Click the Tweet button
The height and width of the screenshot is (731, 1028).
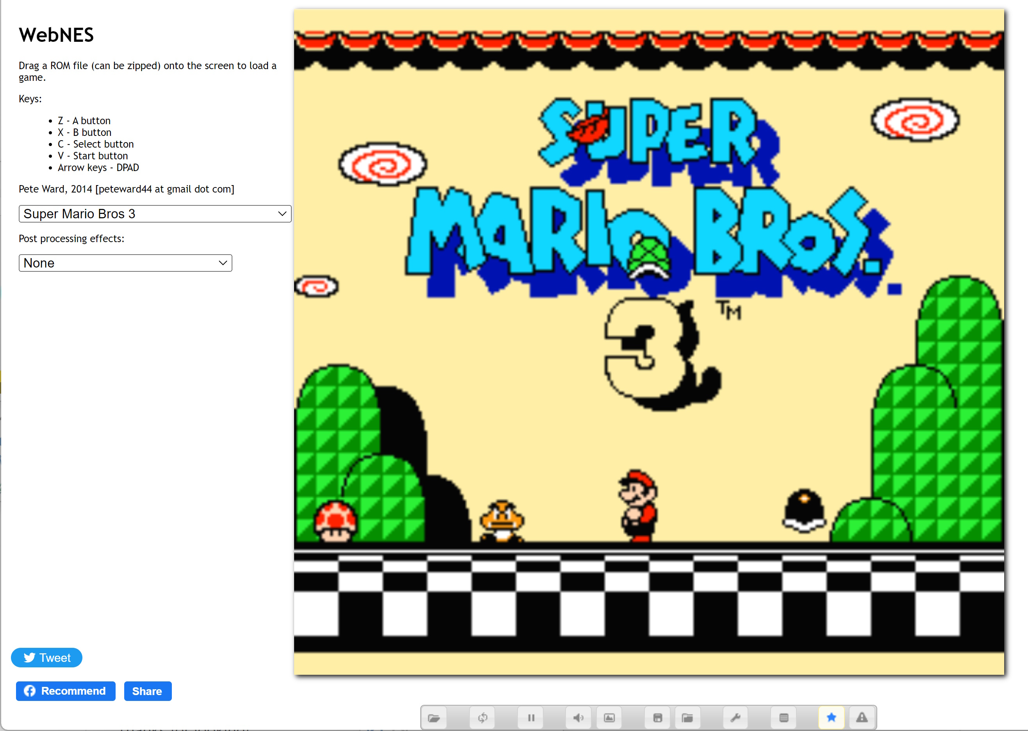(46, 658)
